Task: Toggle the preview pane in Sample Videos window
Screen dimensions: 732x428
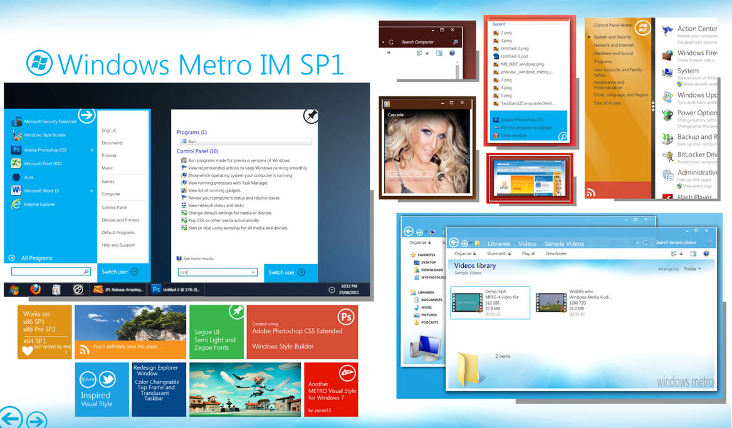Action: click(x=692, y=253)
